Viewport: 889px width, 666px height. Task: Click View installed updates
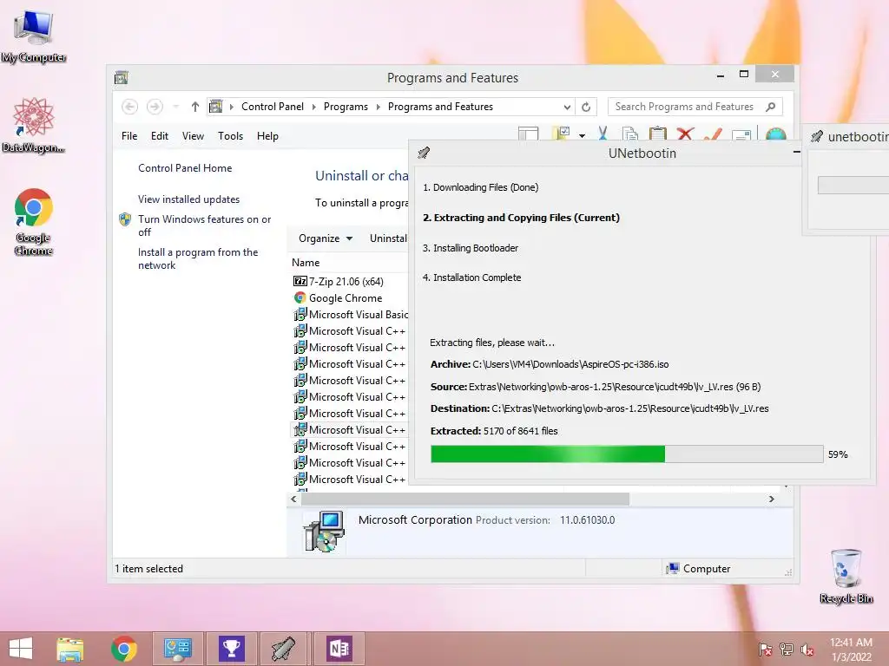coord(188,199)
